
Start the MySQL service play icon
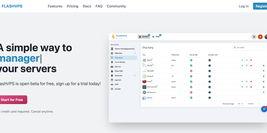click(x=242, y=65)
